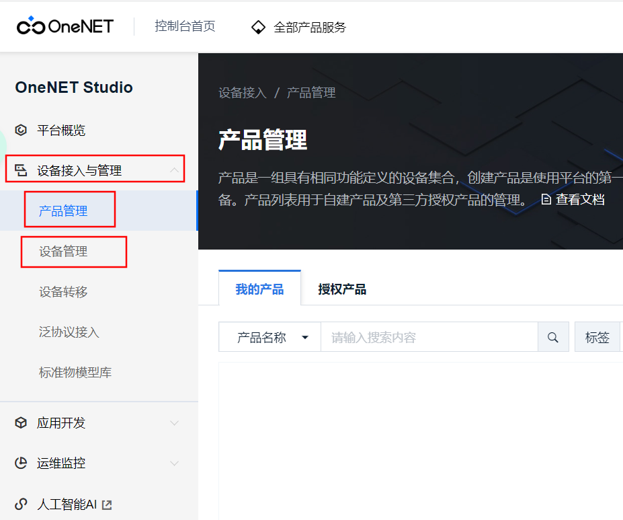Select the 平台概览 overview icon
The image size is (623, 520).
coord(19,130)
